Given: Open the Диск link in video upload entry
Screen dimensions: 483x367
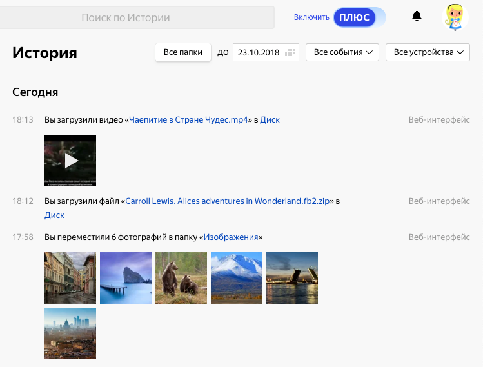Looking at the screenshot, I should [270, 120].
